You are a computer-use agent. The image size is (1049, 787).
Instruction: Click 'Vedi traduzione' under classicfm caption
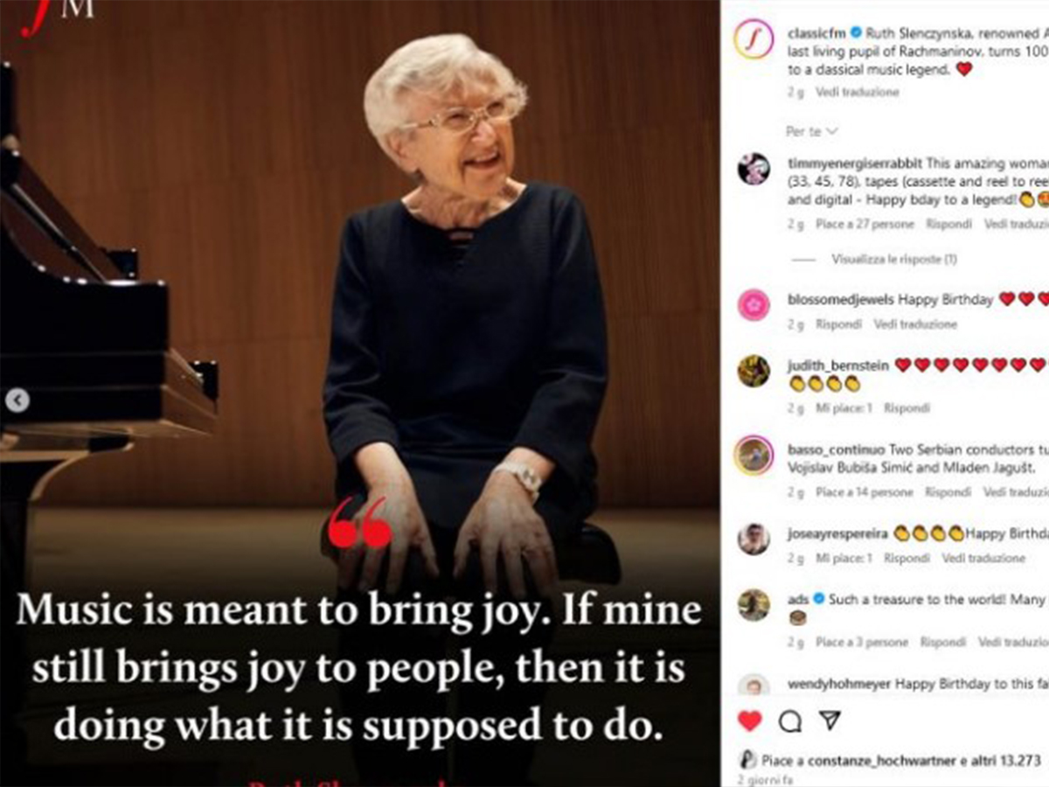[858, 91]
